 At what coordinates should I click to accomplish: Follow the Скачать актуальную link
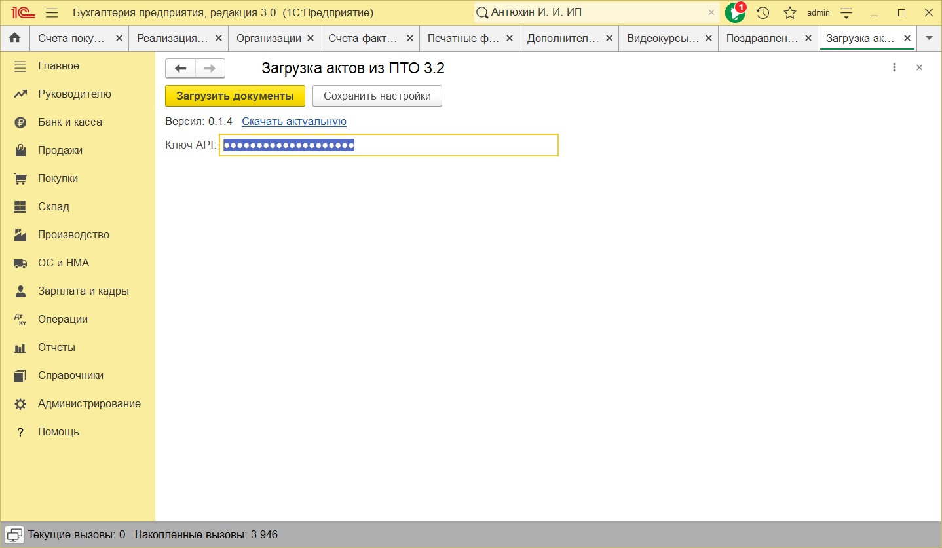[x=293, y=121]
